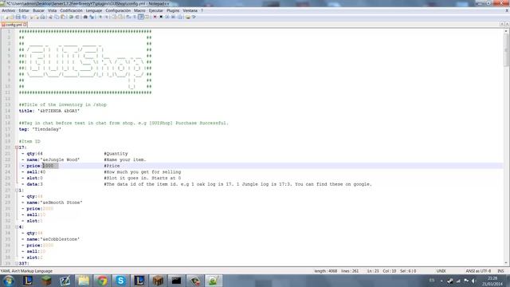This screenshot has width=510, height=287.
Task: Open the Buscar menu
Action: (x=38, y=10)
